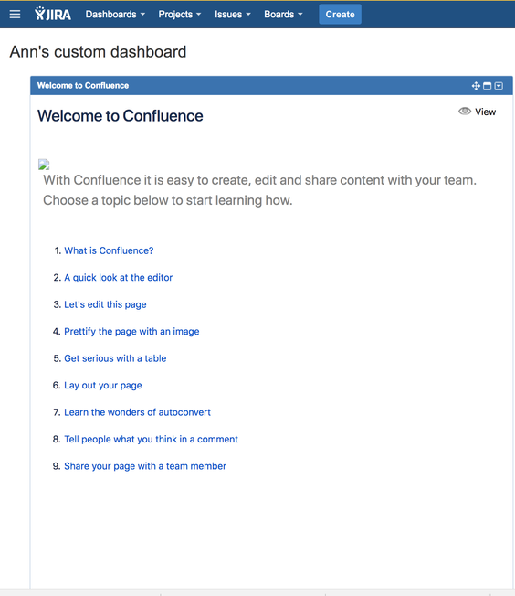The height and width of the screenshot is (596, 515).
Task: Click the Ann's custom dashboard title
Action: 98,52
